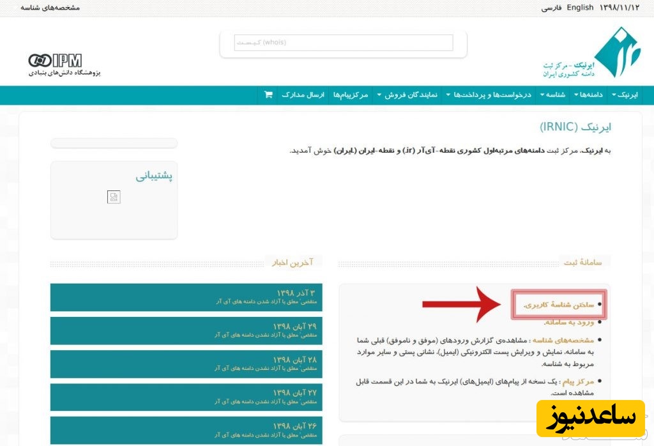Expand the شناسه navigation dropdown

553,95
